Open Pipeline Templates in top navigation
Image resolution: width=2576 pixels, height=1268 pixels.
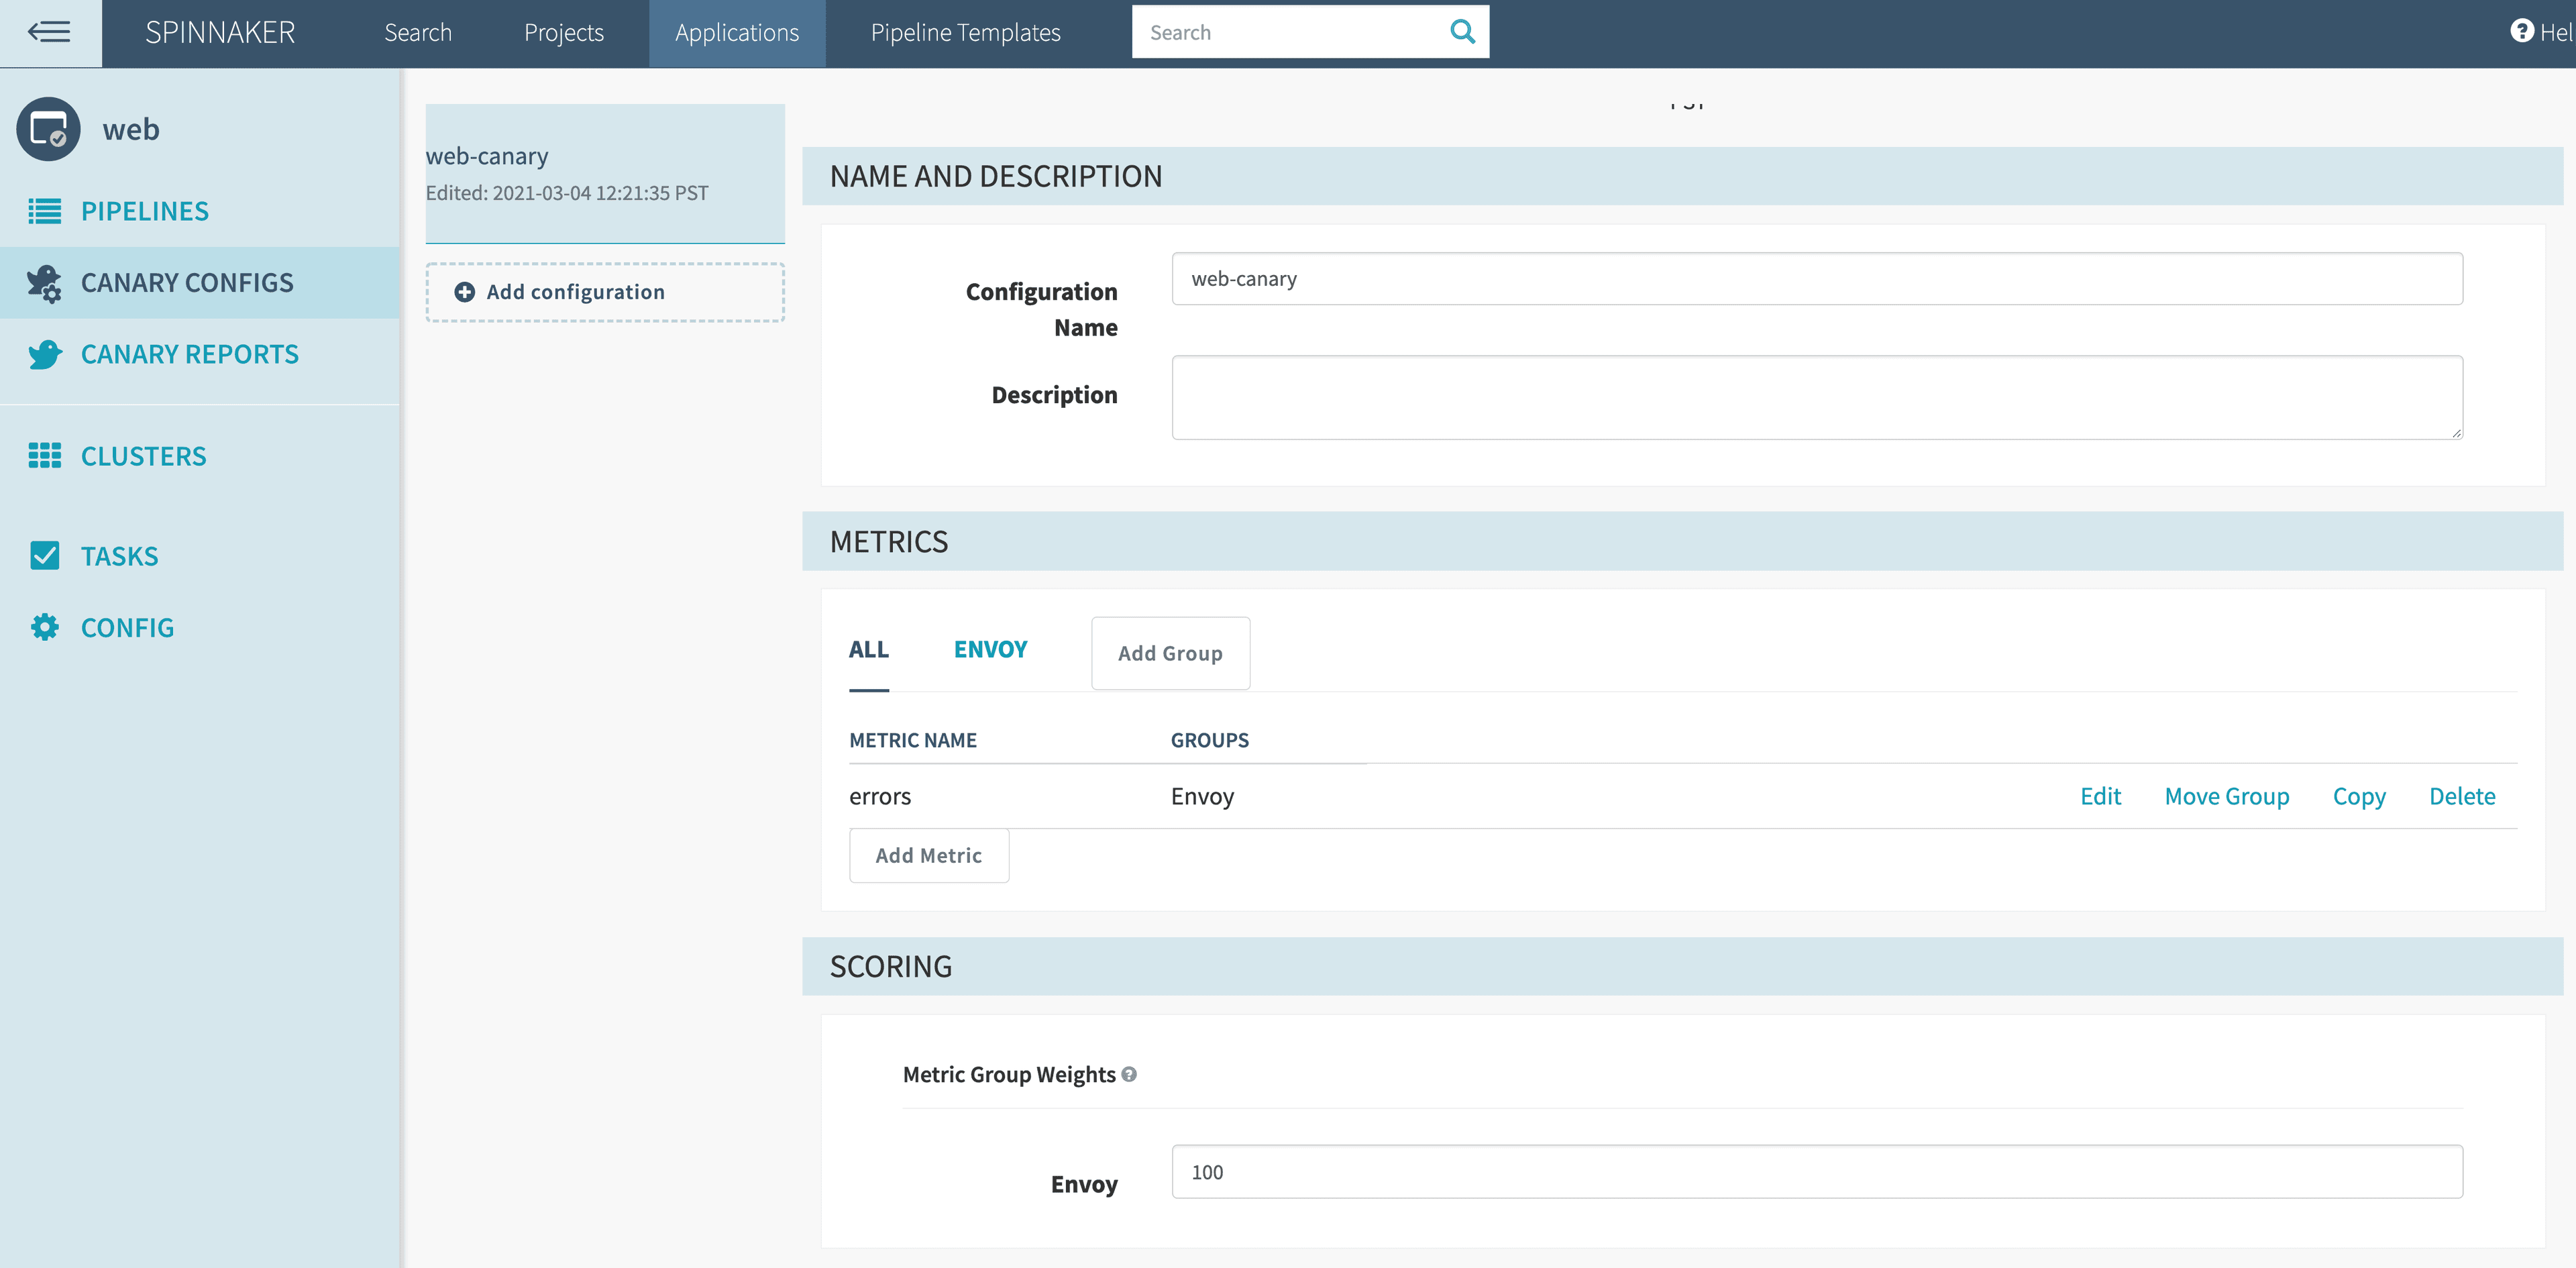pyautogui.click(x=965, y=33)
